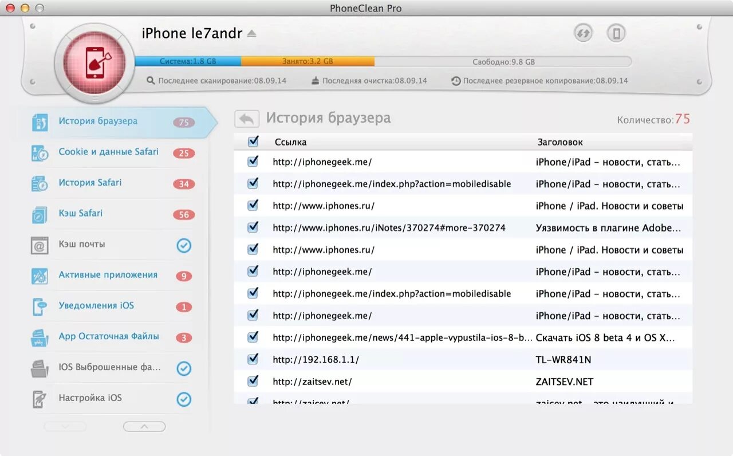Click the big red phone clean button
The image size is (733, 456).
[x=95, y=64]
